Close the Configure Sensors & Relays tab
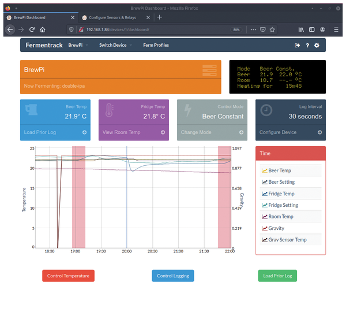 pyautogui.click(x=148, y=17)
